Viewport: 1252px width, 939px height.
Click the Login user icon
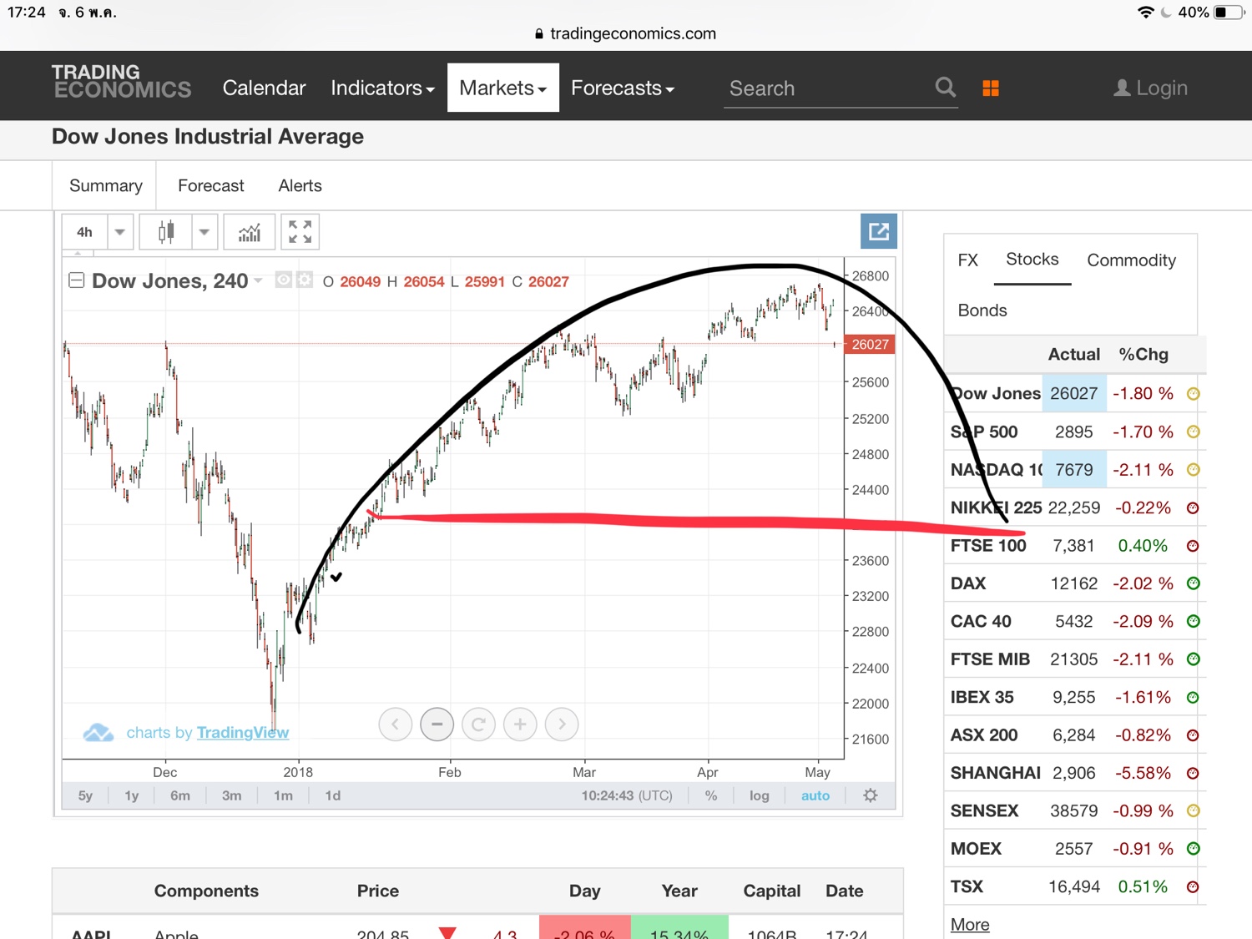coord(1122,88)
